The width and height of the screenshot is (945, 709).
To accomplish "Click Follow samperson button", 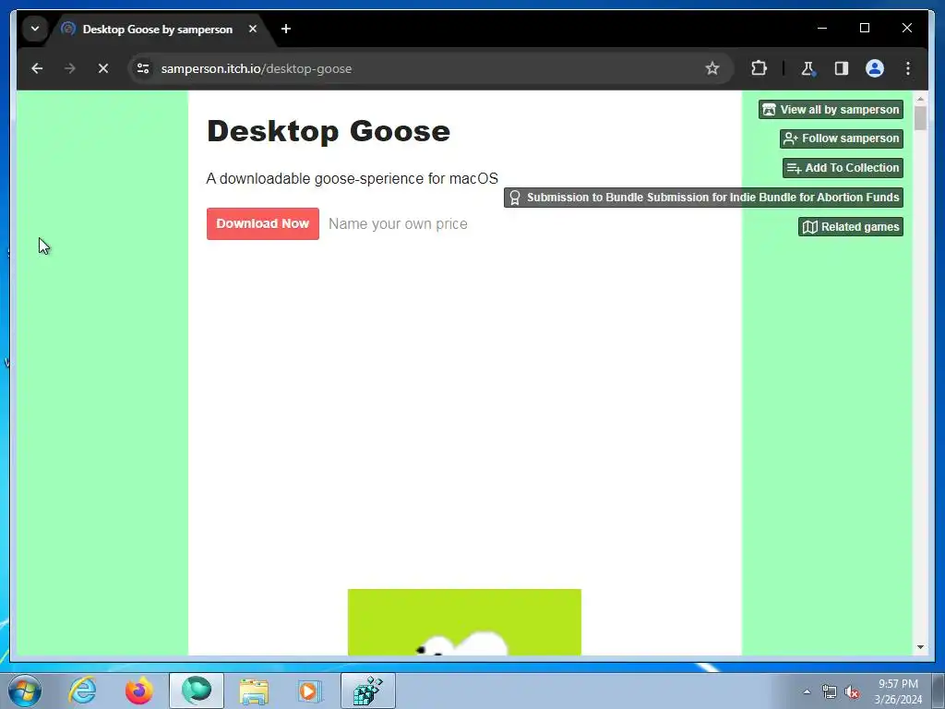I will [842, 138].
